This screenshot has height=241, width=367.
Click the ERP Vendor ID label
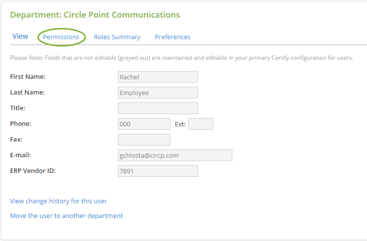(x=33, y=171)
